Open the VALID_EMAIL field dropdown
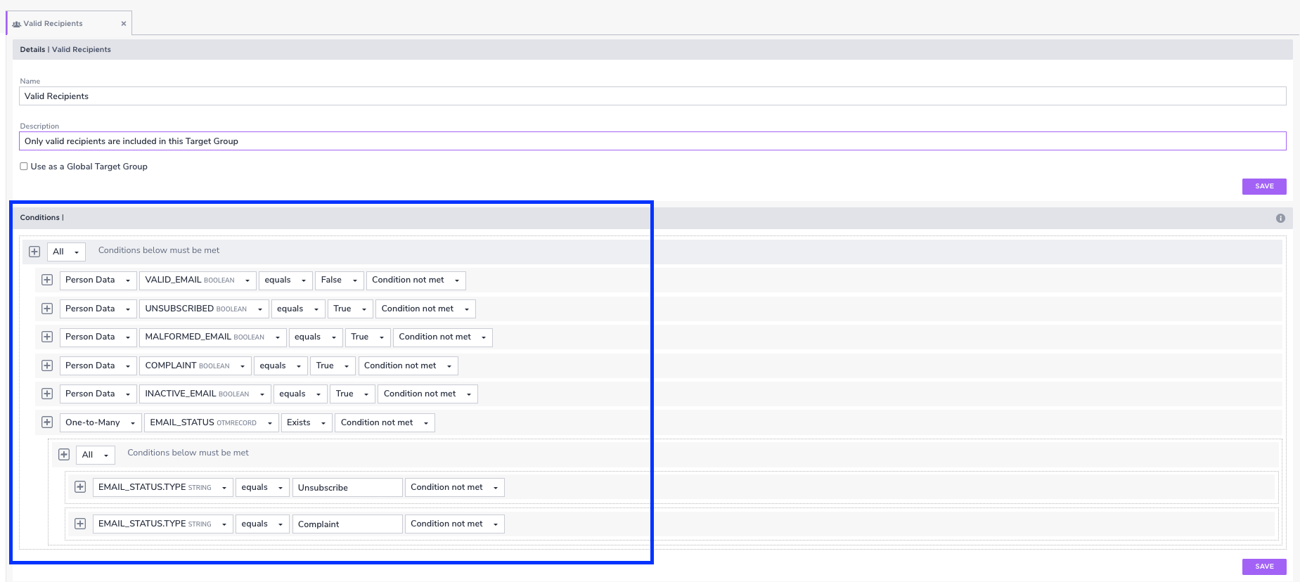 pyautogui.click(x=198, y=280)
